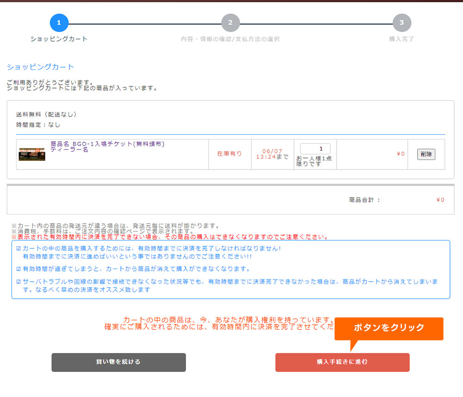
Task: Select the 内容・情報の確認/支払方法の選択 step label
Action: pyautogui.click(x=230, y=39)
